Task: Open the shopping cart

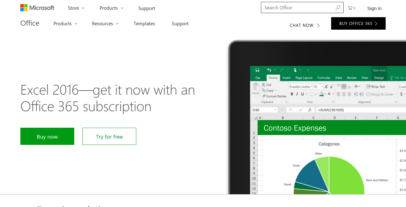Action: coord(351,8)
